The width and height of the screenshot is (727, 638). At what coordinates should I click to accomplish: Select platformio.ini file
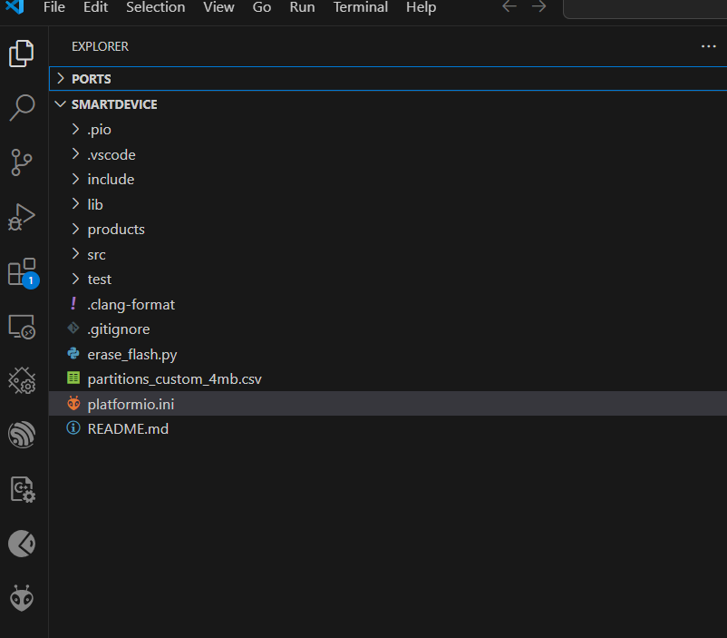click(388, 404)
